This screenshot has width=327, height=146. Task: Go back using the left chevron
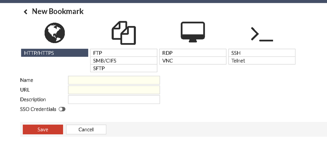25,12
